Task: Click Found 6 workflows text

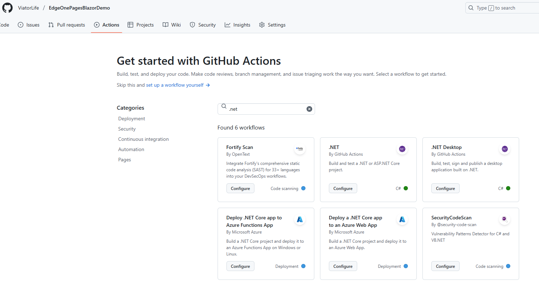Action: click(241, 128)
